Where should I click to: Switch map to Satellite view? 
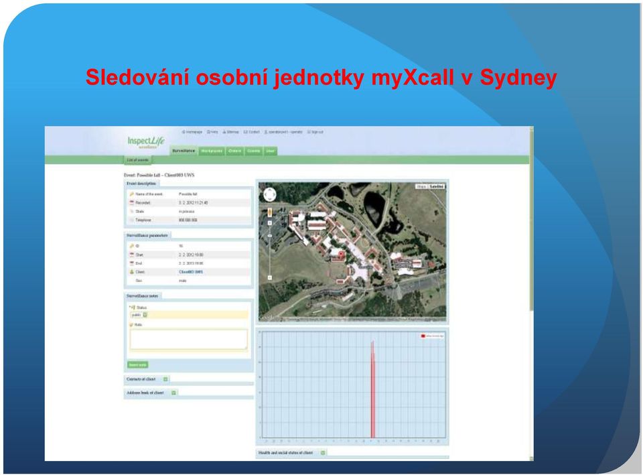436,187
